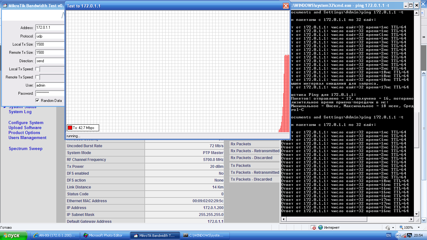Select the Rx Packets - Retransmitted label

pos(255,151)
